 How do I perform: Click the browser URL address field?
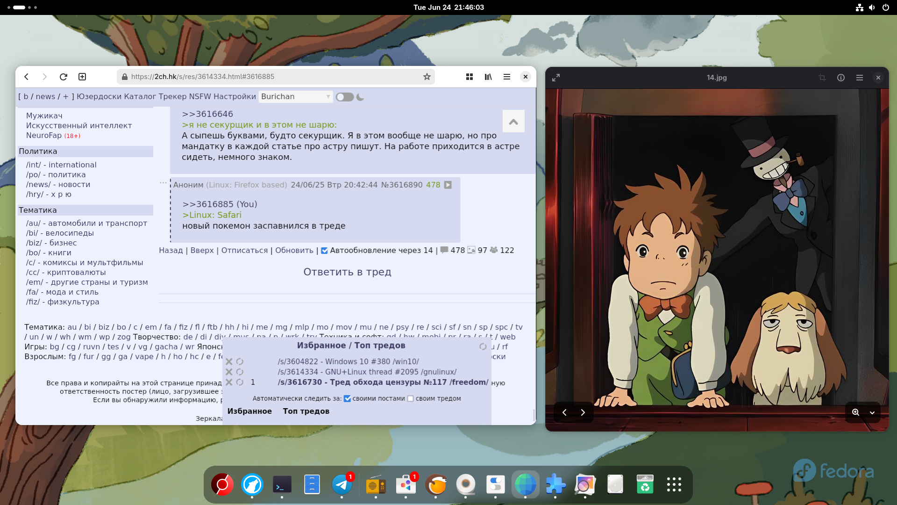point(276,77)
